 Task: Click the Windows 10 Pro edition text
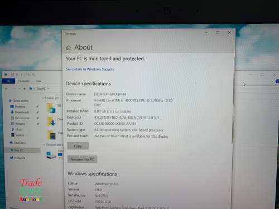[107, 184]
